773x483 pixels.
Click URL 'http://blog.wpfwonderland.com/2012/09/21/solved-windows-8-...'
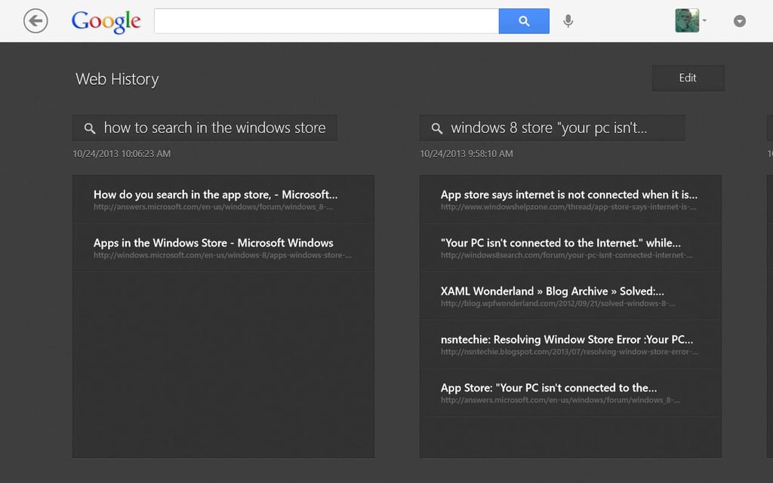coord(558,303)
